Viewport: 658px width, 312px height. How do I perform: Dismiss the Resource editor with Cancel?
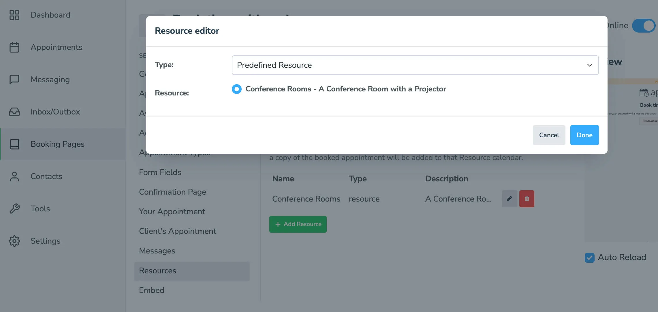click(x=549, y=135)
